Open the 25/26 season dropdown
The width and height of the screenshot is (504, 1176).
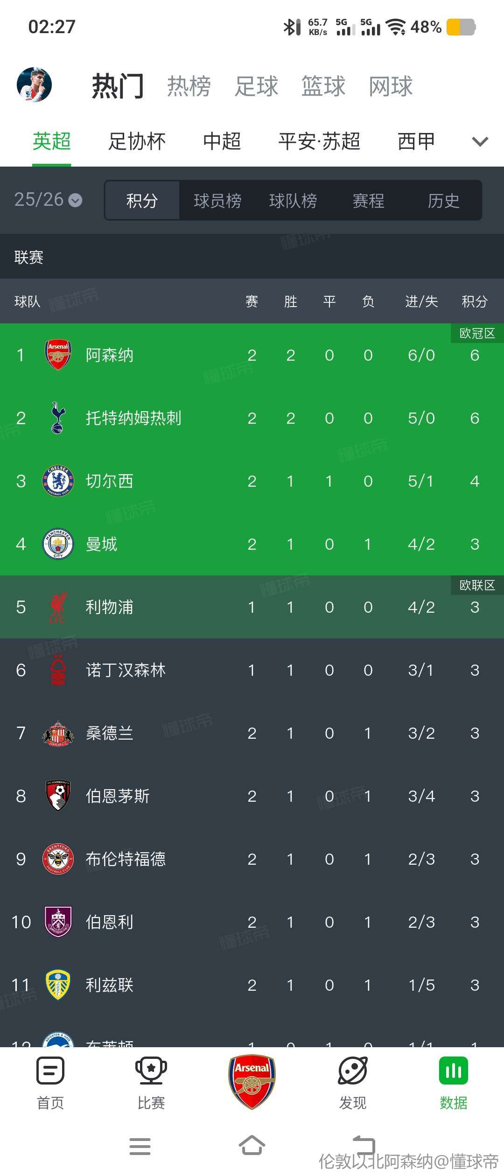pyautogui.click(x=48, y=200)
